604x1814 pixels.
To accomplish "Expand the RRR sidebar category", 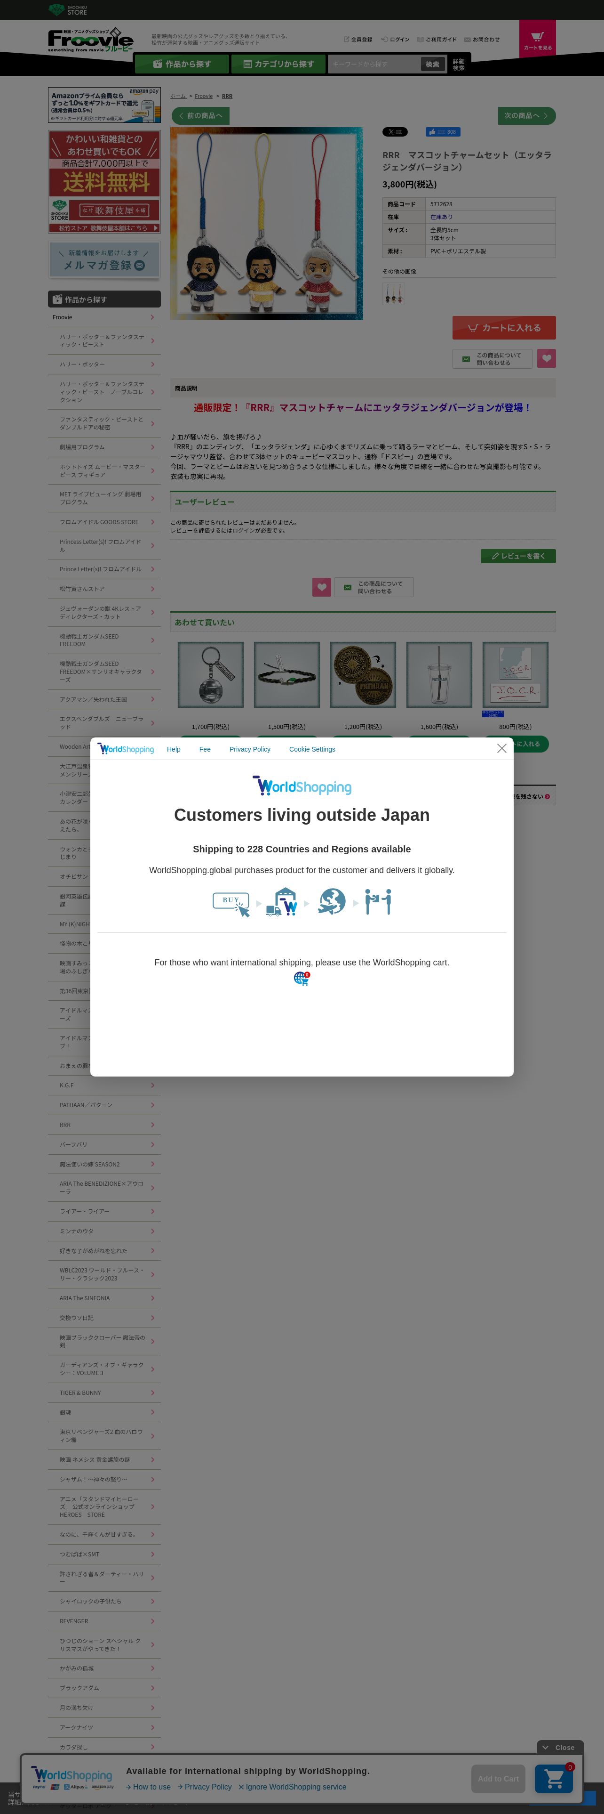I will 104,1125.
